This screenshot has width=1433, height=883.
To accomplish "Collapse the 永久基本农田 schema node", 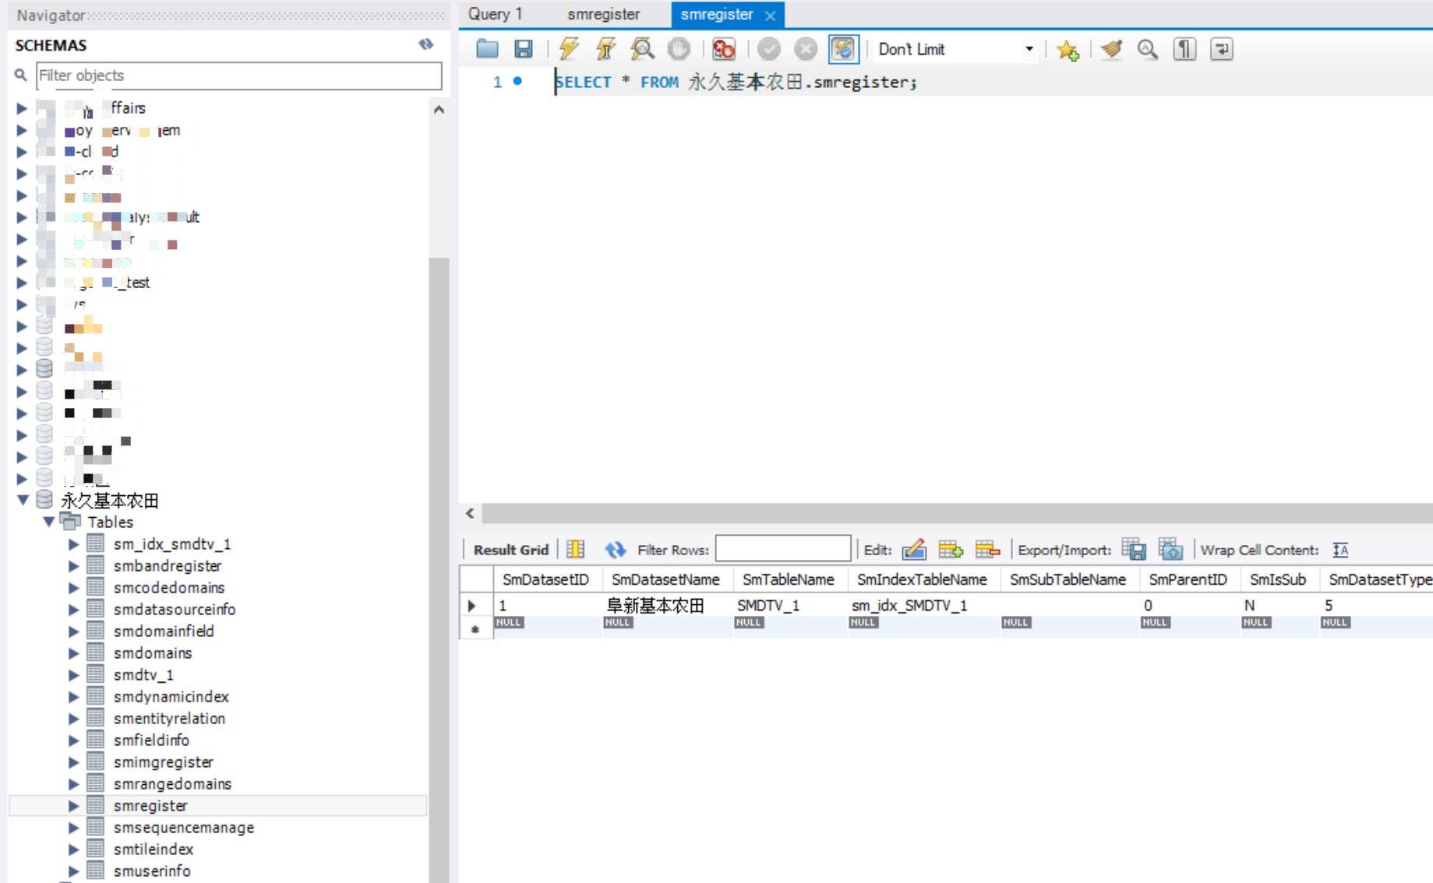I will pyautogui.click(x=23, y=500).
